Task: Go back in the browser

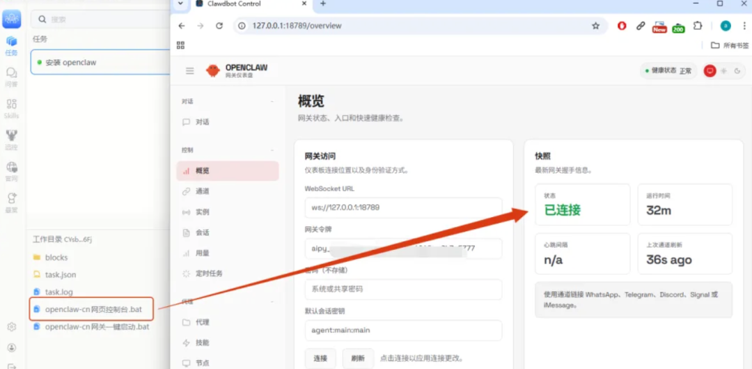Action: click(182, 26)
